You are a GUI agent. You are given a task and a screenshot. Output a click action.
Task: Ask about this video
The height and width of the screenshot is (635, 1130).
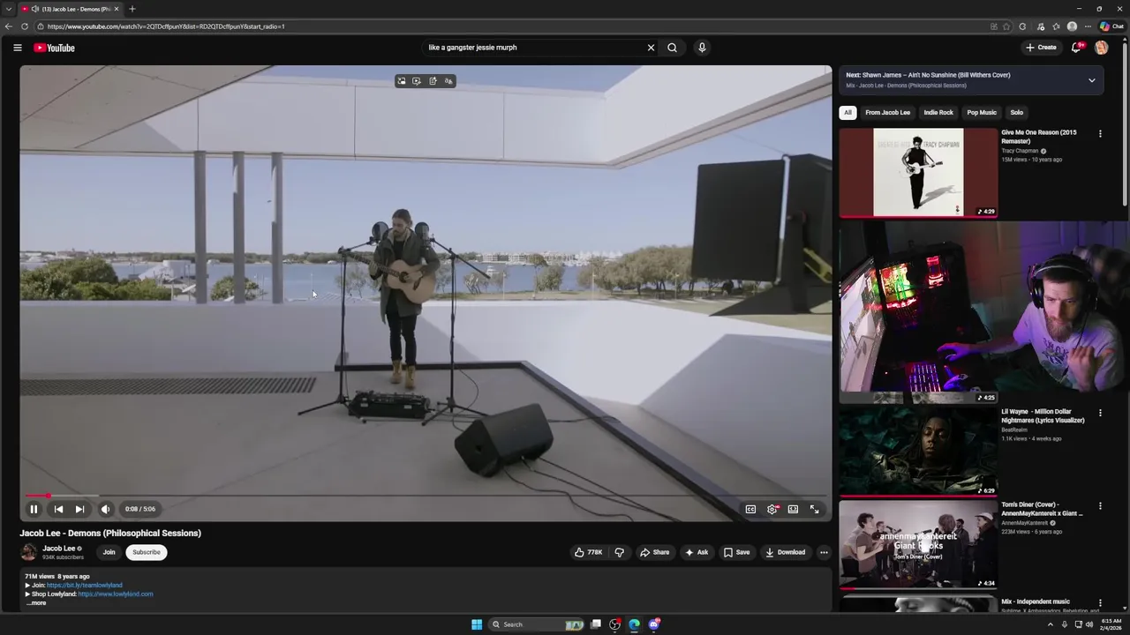pyautogui.click(x=697, y=552)
